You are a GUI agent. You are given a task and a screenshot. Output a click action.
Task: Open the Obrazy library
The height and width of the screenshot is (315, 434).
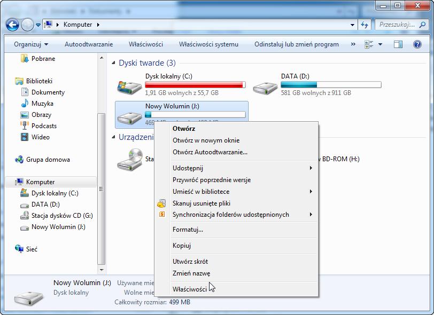41,115
